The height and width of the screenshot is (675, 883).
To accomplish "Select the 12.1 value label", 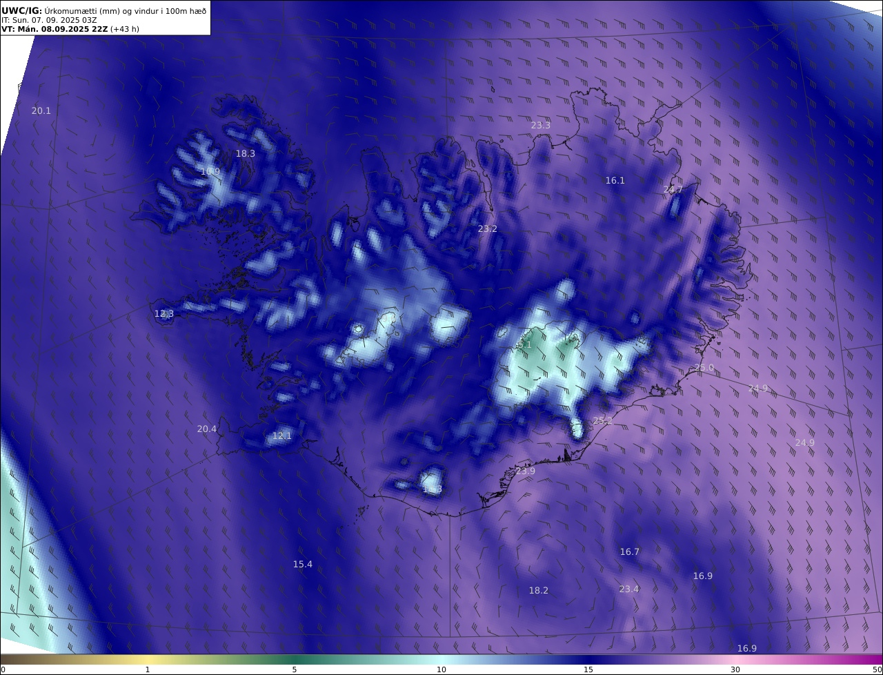I will tap(282, 436).
